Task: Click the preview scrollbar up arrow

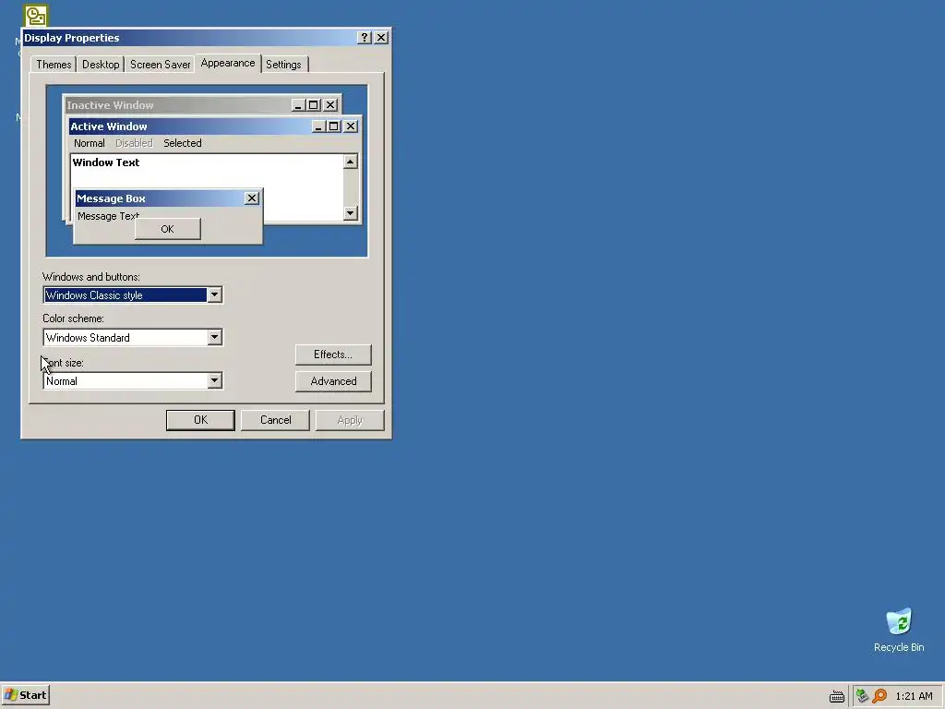Action: (350, 162)
